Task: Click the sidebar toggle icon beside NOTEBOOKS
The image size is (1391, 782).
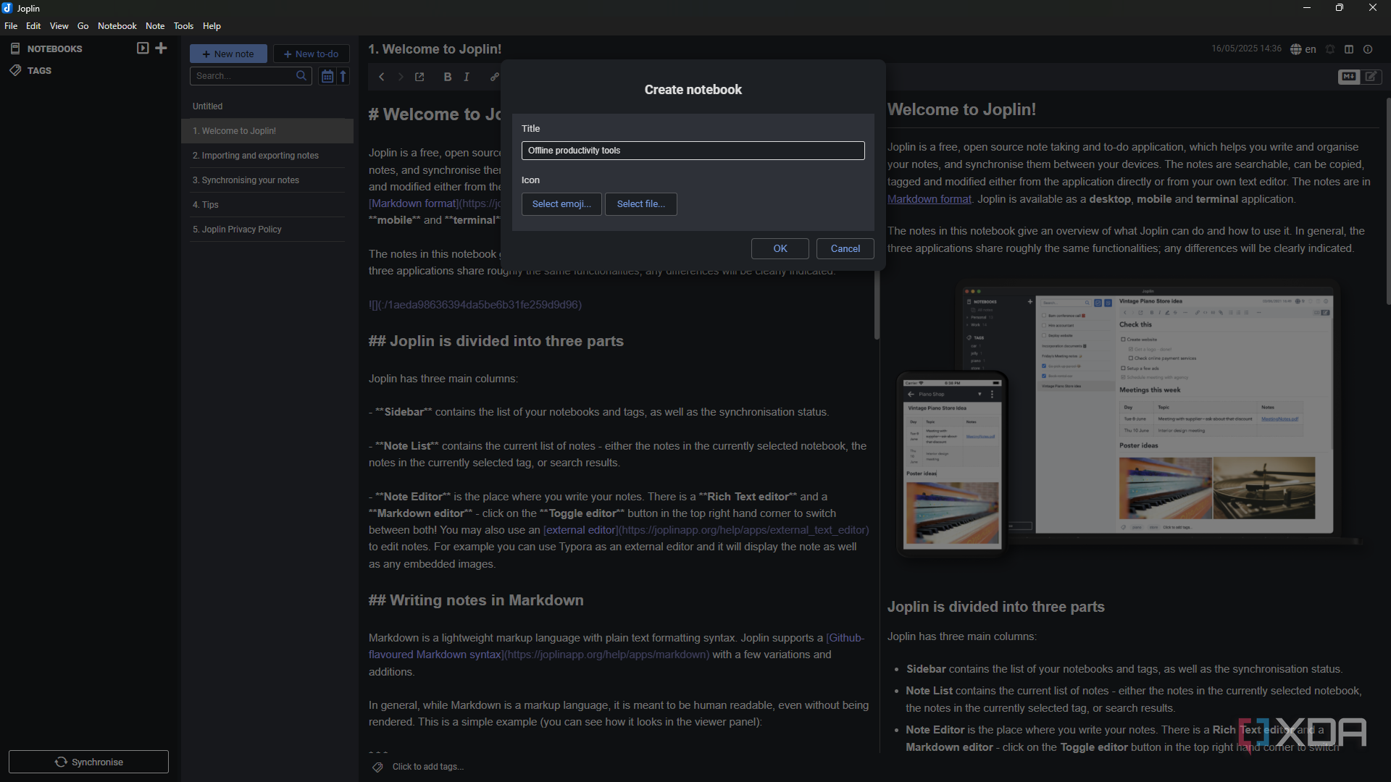Action: tap(143, 49)
